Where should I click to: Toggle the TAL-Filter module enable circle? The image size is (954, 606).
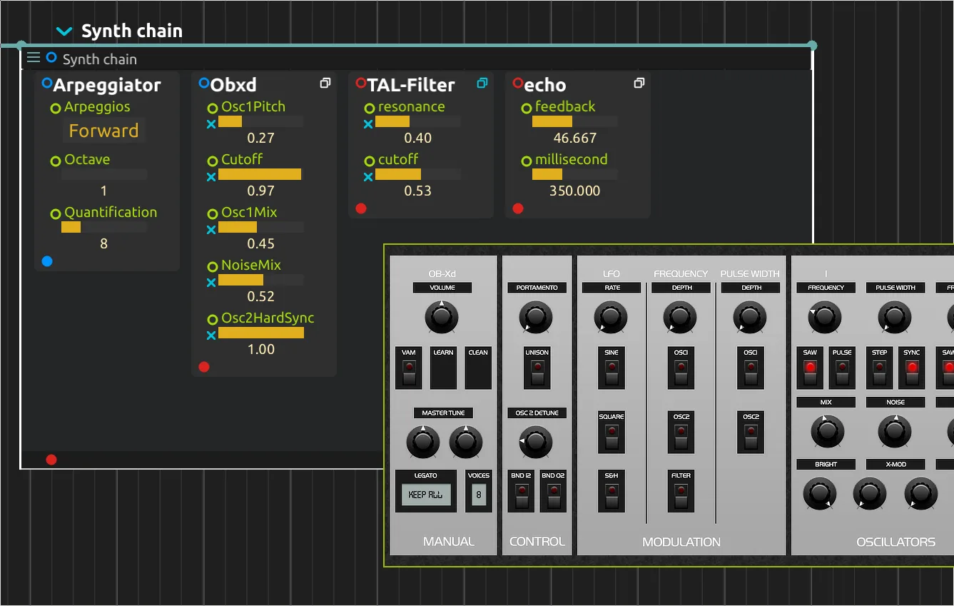[361, 84]
